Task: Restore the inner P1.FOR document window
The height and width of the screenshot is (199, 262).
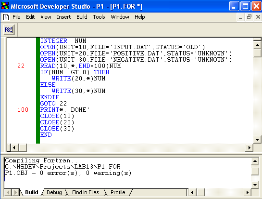Action: click(249, 17)
